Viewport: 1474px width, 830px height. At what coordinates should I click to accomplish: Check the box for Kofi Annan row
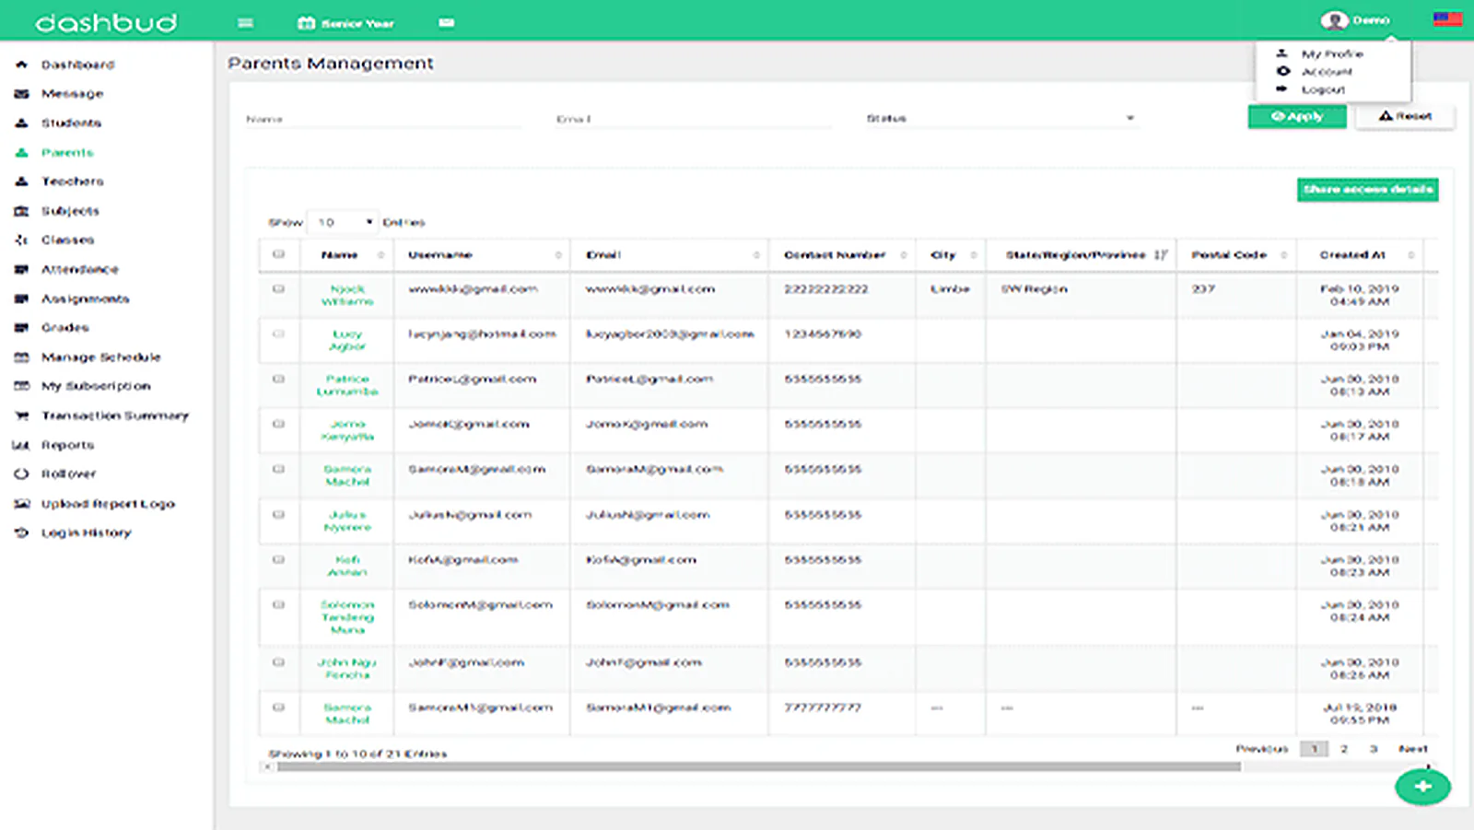(x=279, y=559)
